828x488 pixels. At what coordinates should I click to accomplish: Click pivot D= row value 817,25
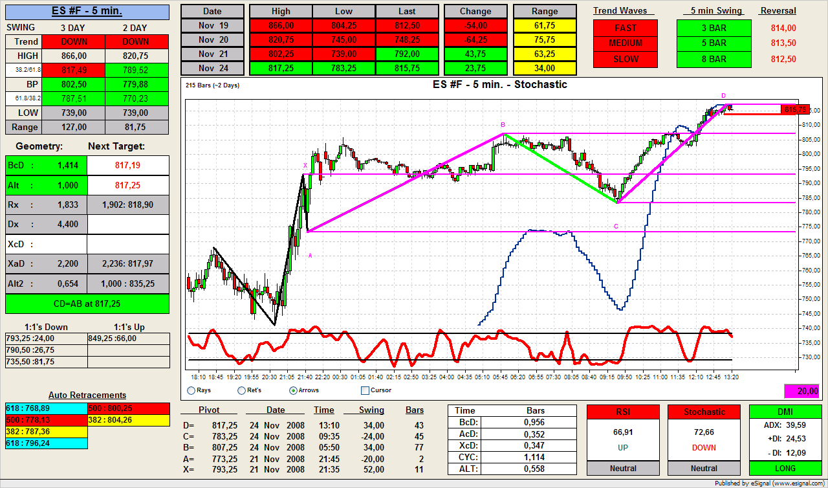pos(226,425)
